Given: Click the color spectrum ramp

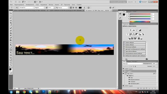Looking at the screenshot, I should [140, 22].
